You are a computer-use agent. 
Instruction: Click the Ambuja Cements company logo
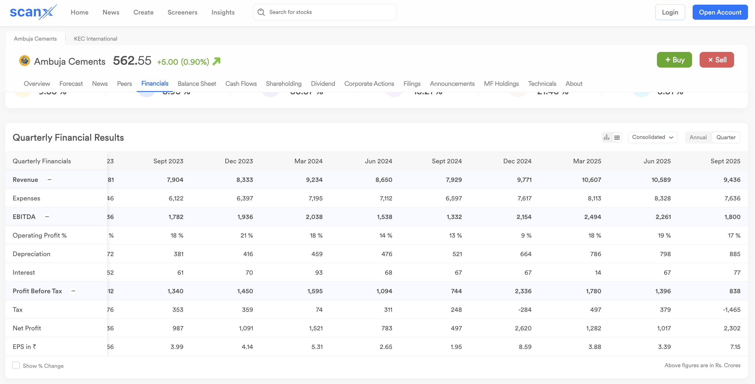(25, 61)
